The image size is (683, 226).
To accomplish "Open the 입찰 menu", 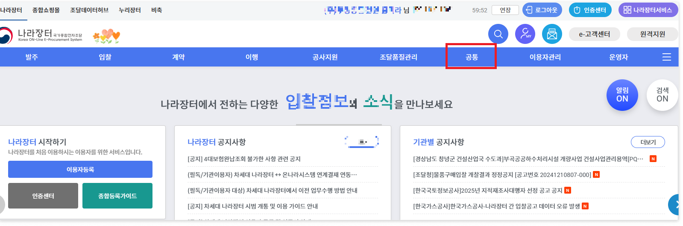I will tap(105, 57).
